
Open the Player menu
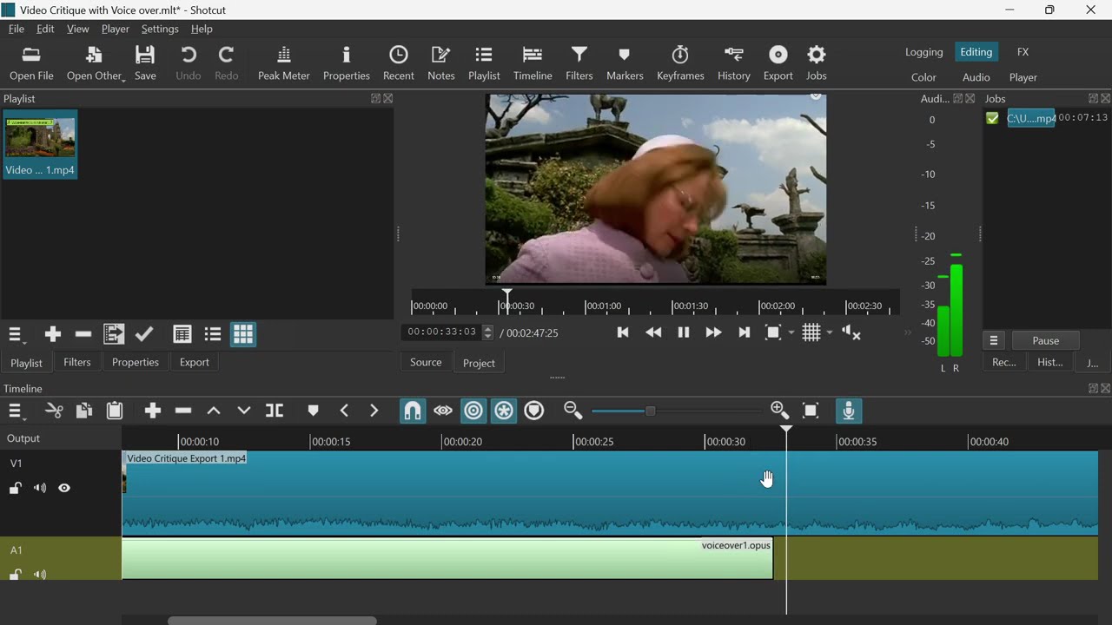click(115, 29)
